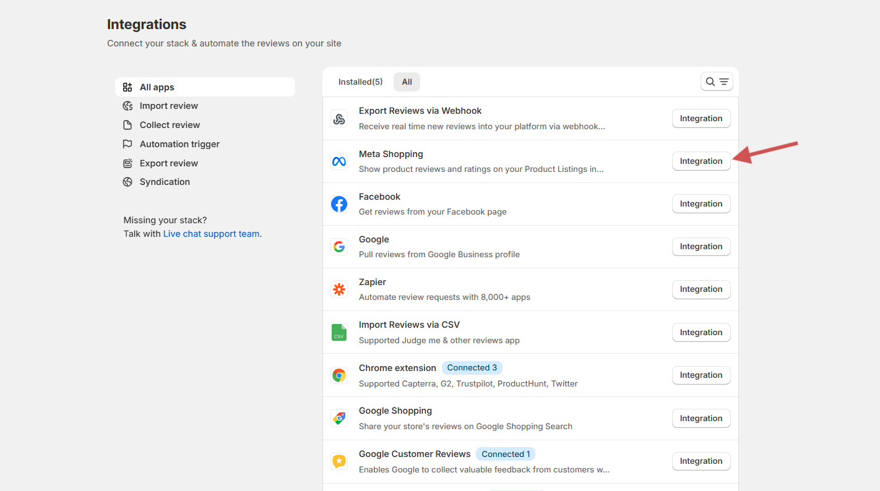Switch to the Installed(5) tab

click(360, 82)
